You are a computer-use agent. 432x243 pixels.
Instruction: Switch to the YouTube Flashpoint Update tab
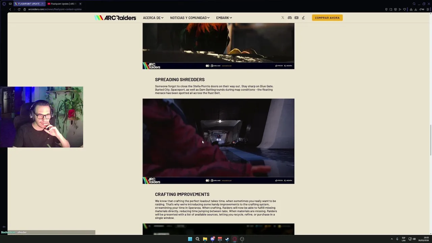coord(62,4)
